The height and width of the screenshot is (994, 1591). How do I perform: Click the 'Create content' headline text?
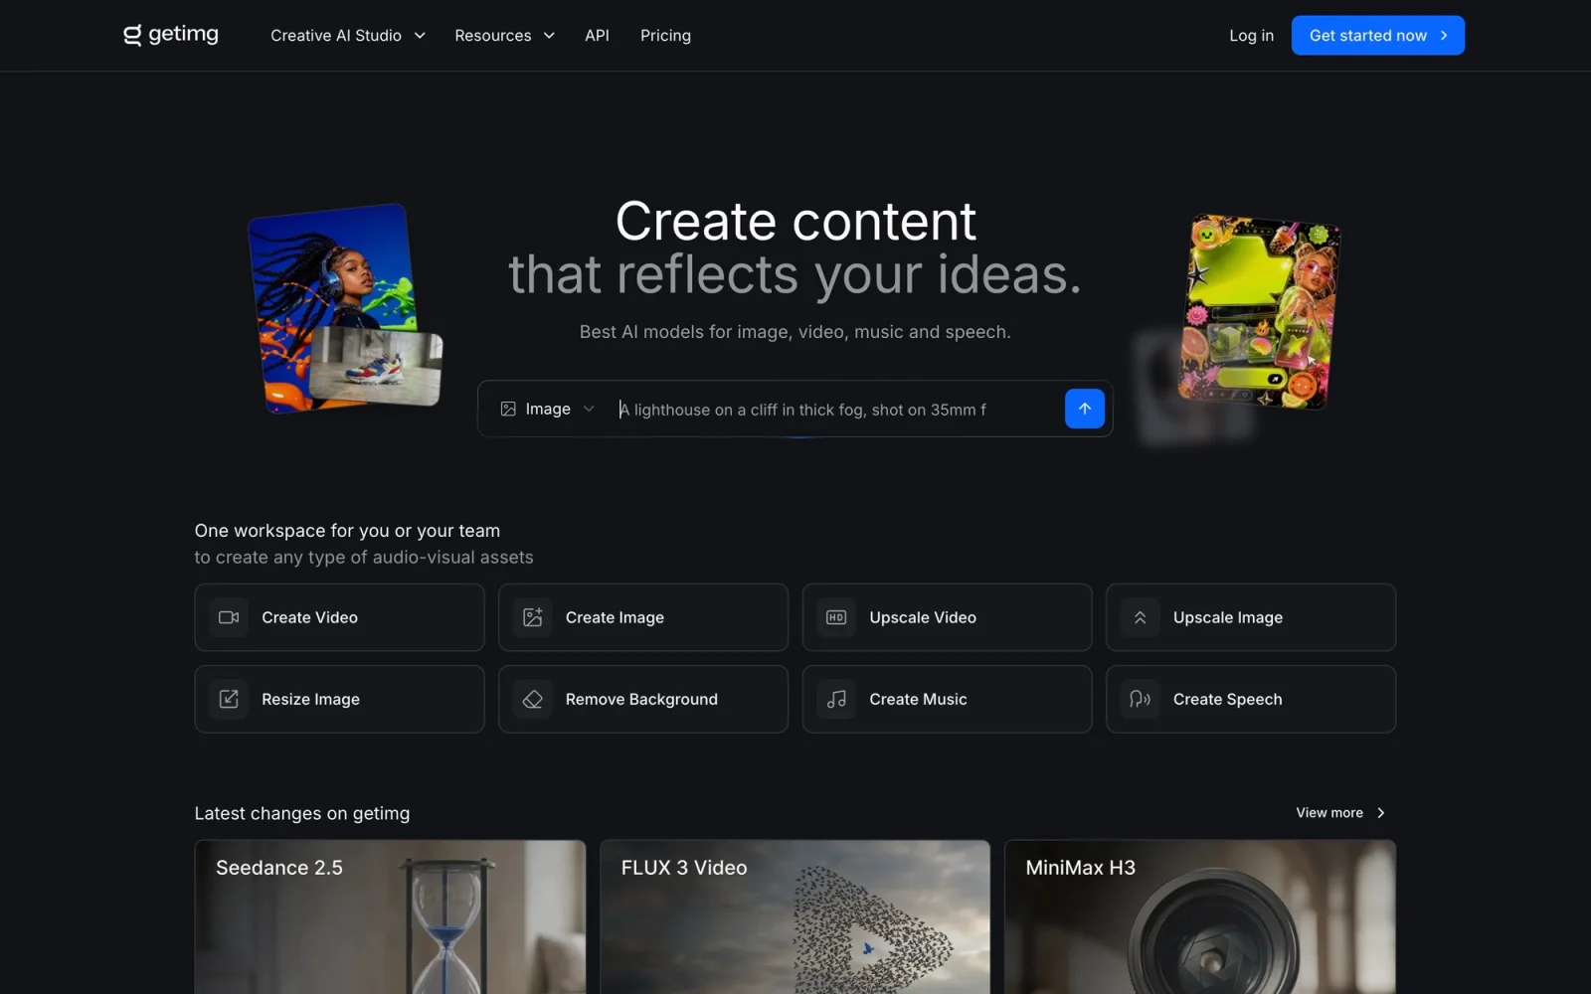tap(795, 221)
